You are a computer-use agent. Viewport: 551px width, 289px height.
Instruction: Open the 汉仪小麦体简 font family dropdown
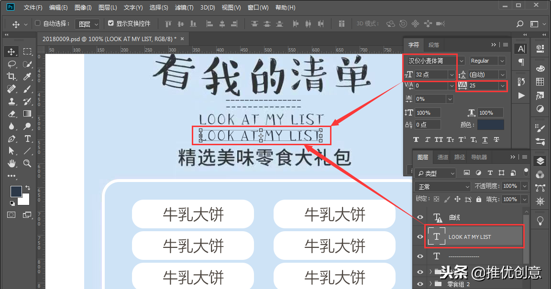tap(462, 61)
